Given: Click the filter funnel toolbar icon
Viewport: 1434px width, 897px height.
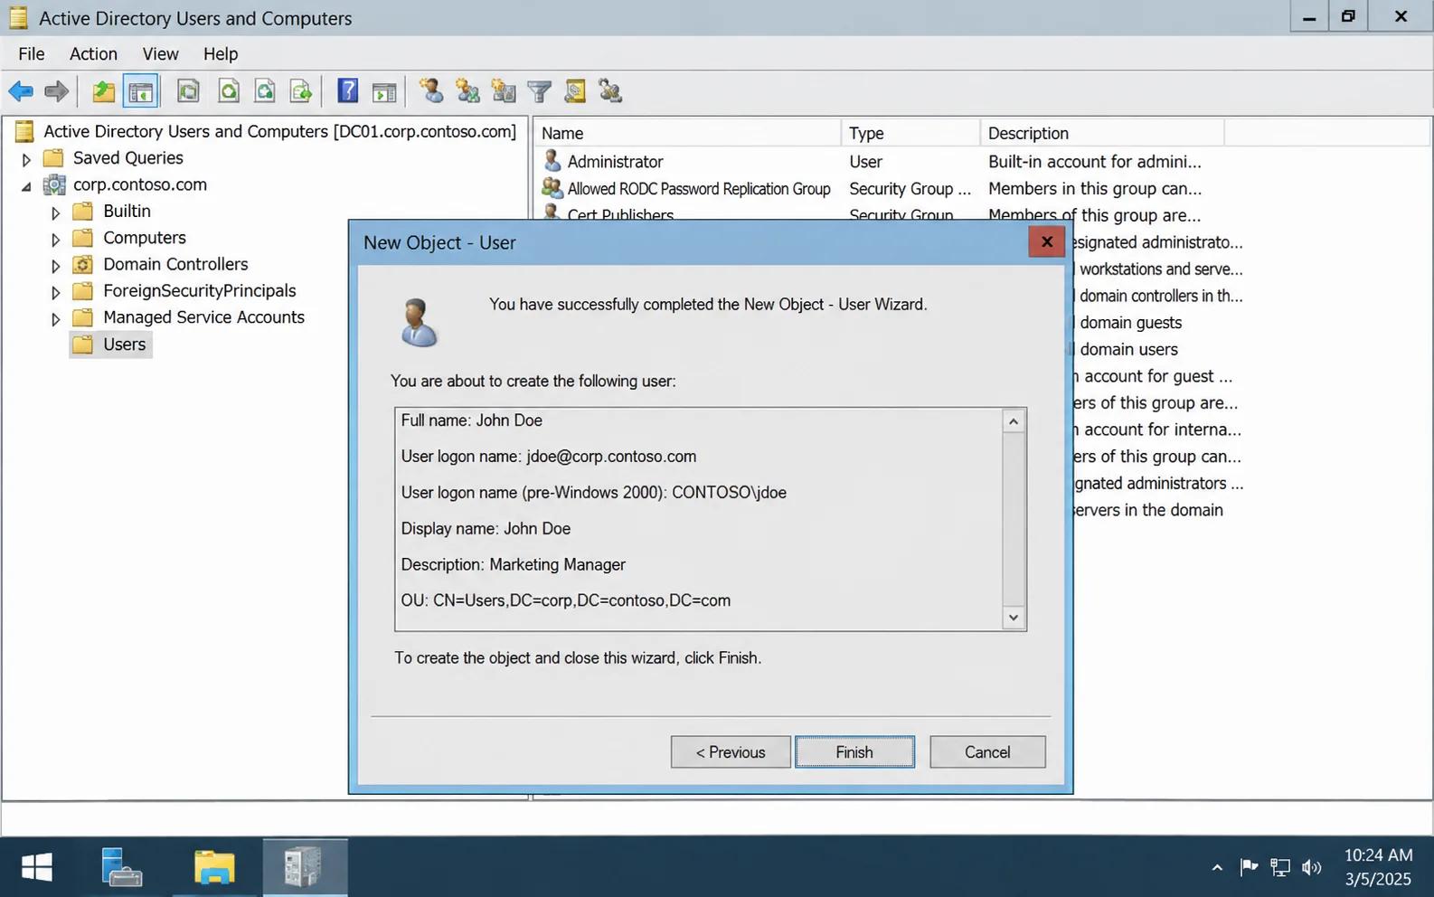Looking at the screenshot, I should point(540,91).
